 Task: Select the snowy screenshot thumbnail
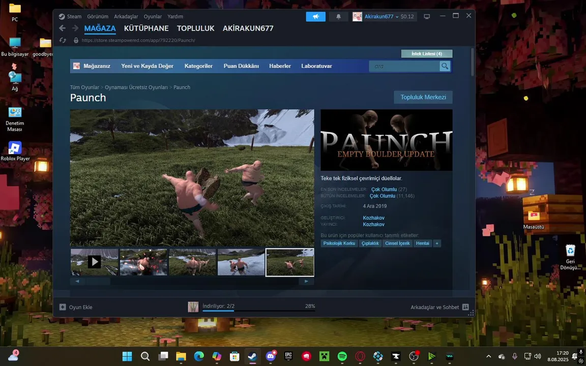241,262
